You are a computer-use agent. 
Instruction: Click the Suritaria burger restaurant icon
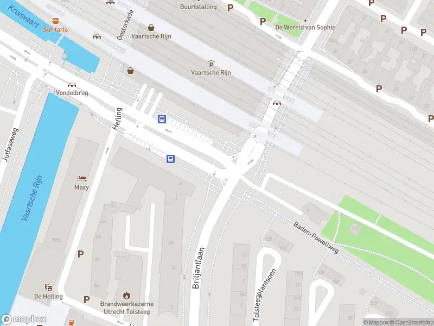click(x=56, y=21)
